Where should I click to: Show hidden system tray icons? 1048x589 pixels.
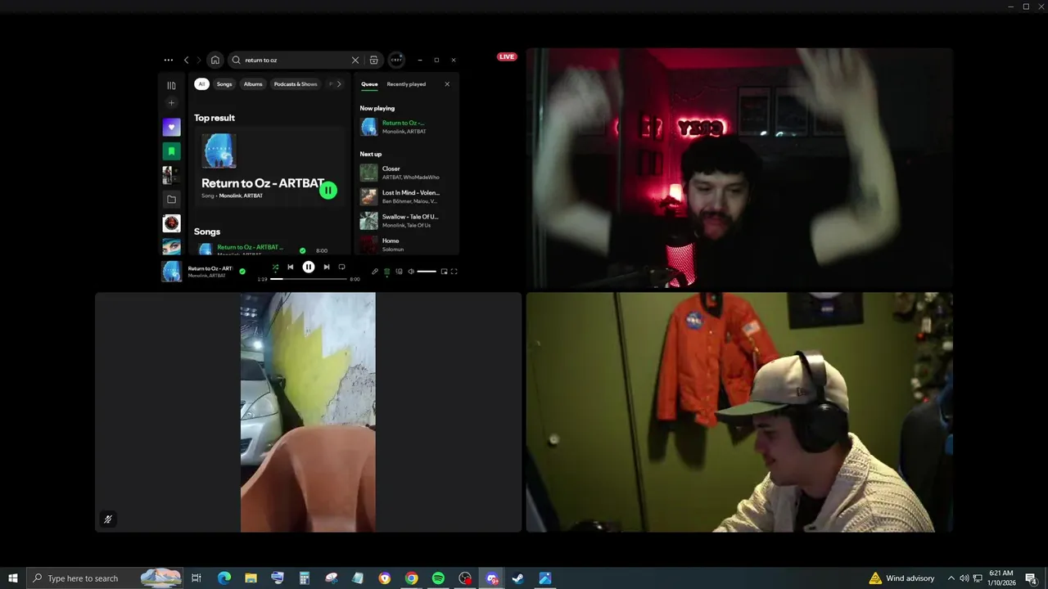pos(951,578)
